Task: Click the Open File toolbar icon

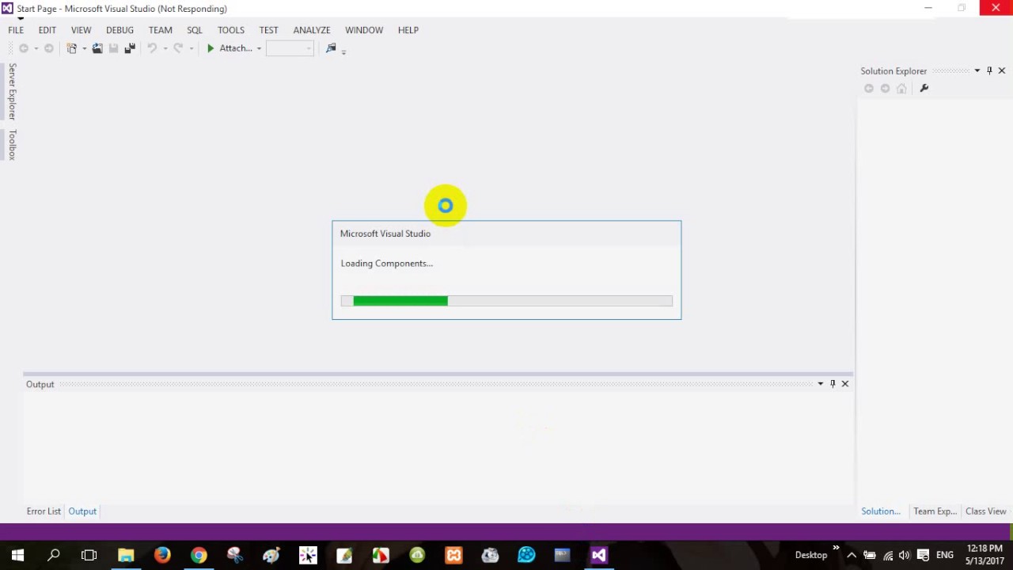Action: (x=97, y=48)
